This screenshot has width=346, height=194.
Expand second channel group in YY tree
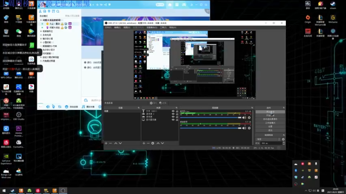pyautogui.click(x=41, y=31)
